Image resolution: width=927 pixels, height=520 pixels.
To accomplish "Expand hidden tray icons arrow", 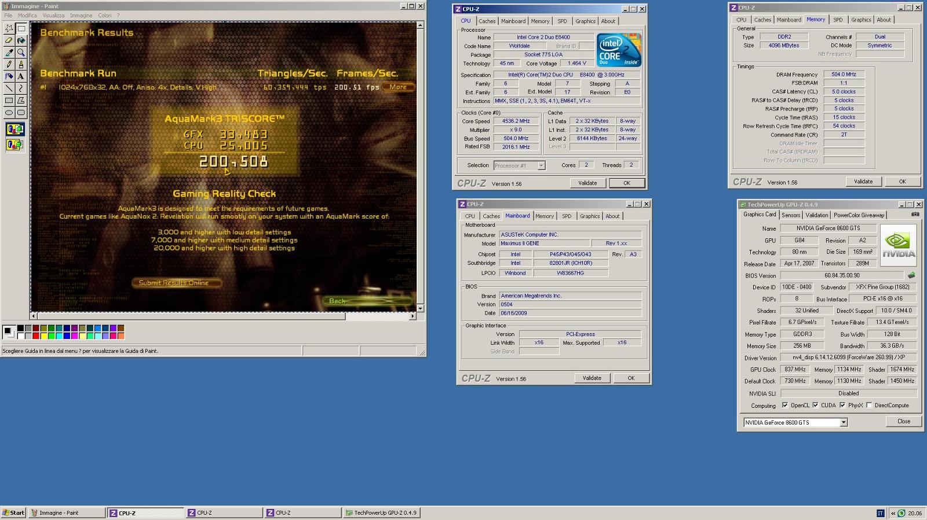I will (893, 513).
